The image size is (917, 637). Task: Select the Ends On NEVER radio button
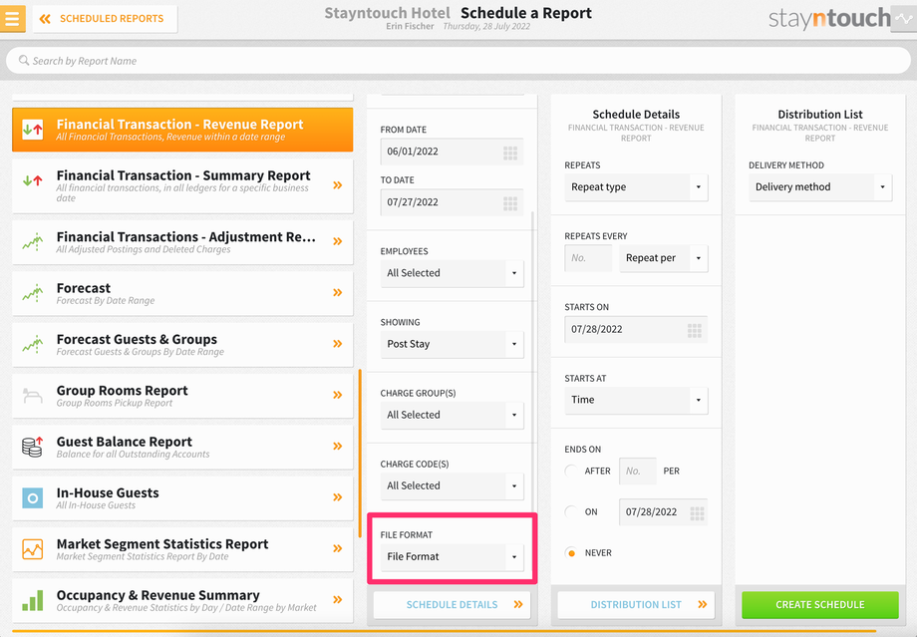[x=571, y=553]
